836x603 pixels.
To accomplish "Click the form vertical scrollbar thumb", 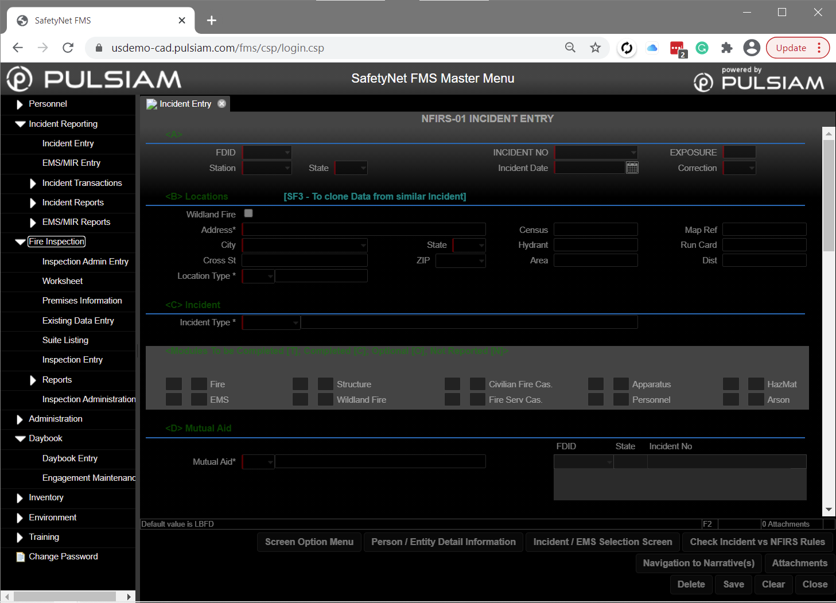I will [x=829, y=195].
